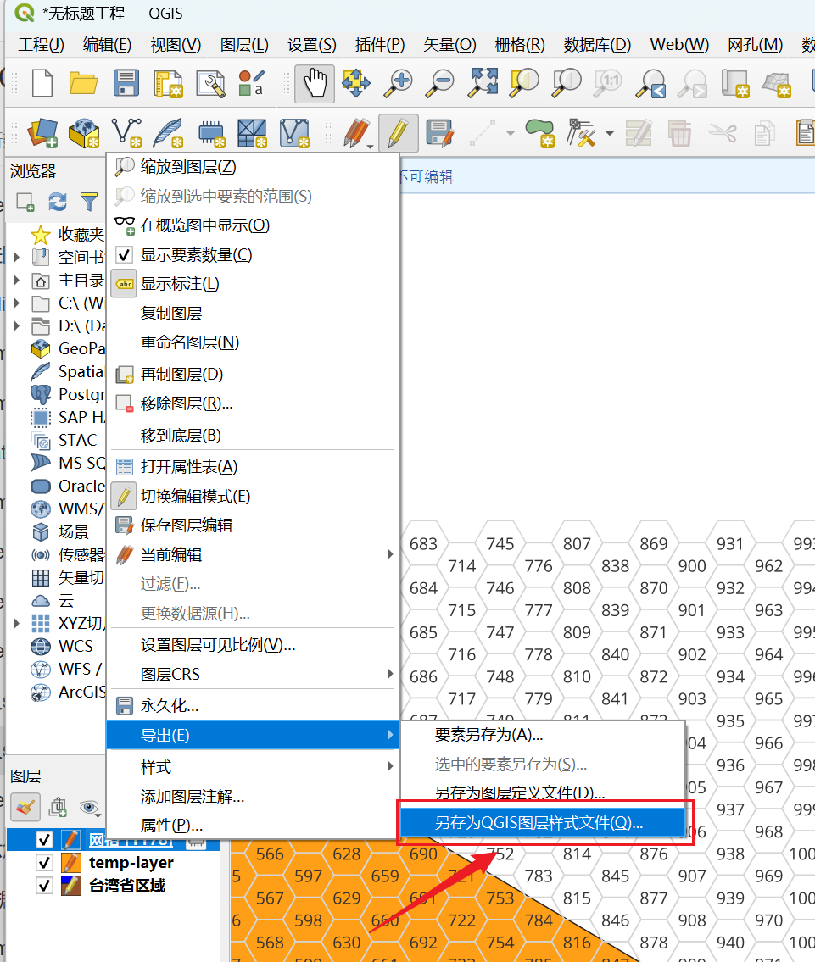Open 当前编辑 submenu arrow
Image resolution: width=815 pixels, height=962 pixels.
390,554
